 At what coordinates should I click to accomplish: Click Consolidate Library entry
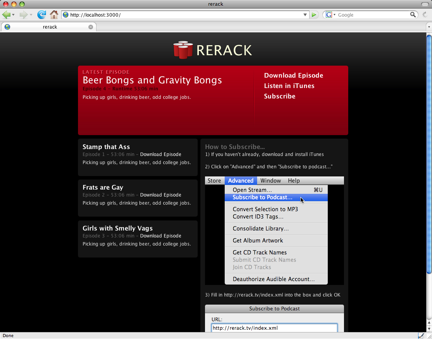276,229
